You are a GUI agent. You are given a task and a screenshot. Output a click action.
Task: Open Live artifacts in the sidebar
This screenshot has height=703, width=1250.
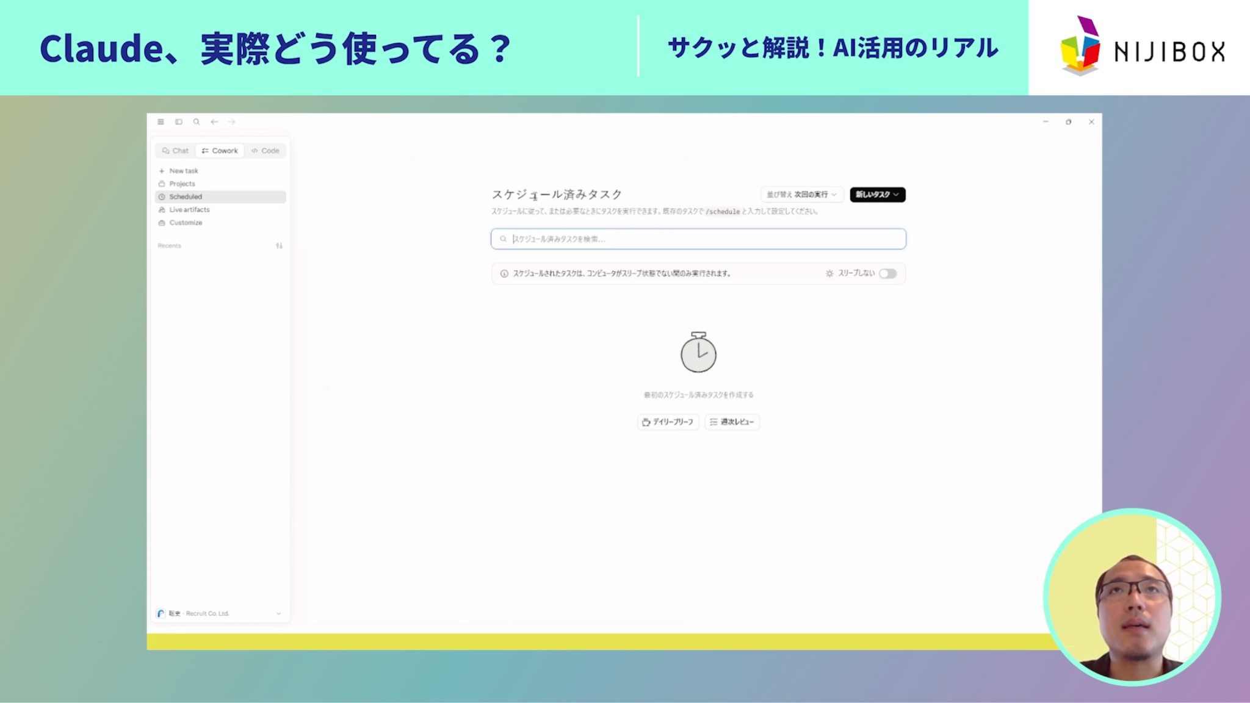pyautogui.click(x=220, y=210)
